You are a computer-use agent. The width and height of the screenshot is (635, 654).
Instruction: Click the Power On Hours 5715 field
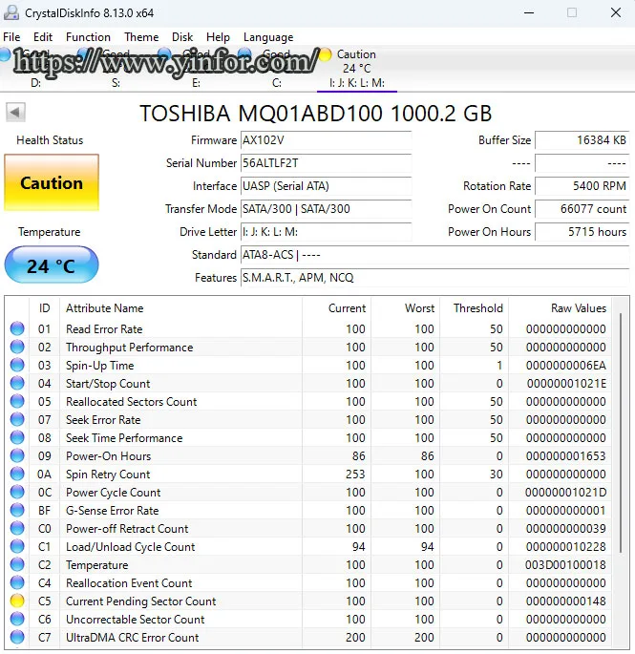pos(582,232)
